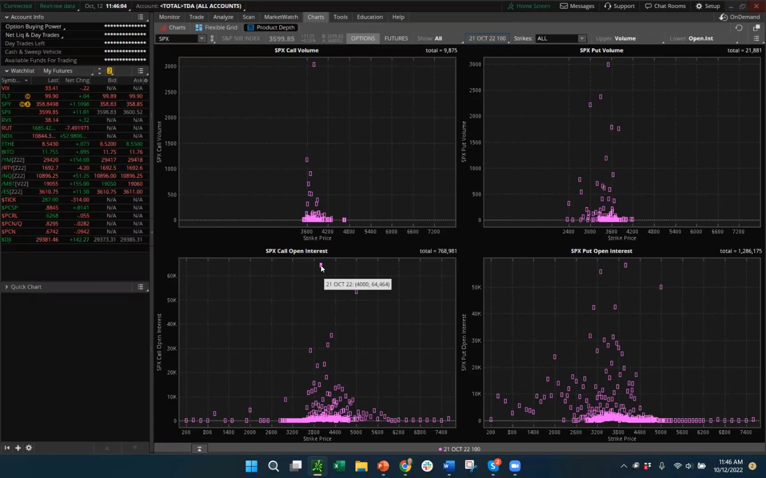766x478 pixels.
Task: Change the Lower: Open.Int plot setting
Action: [x=692, y=39]
